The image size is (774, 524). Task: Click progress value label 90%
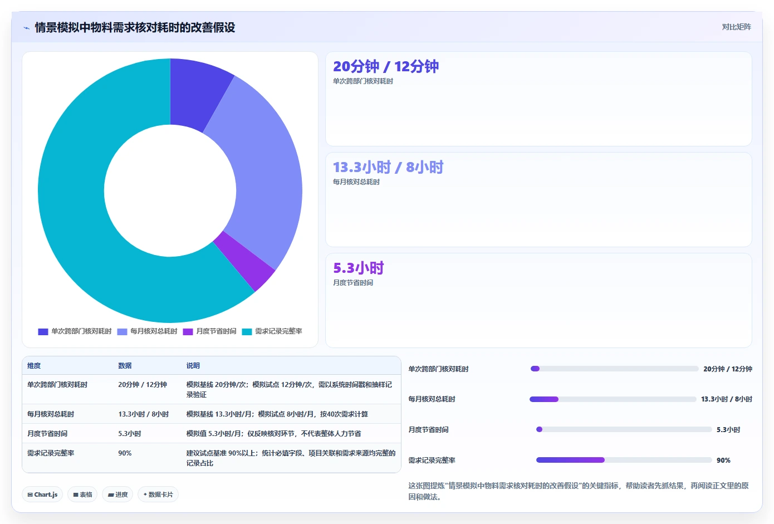[x=723, y=461]
